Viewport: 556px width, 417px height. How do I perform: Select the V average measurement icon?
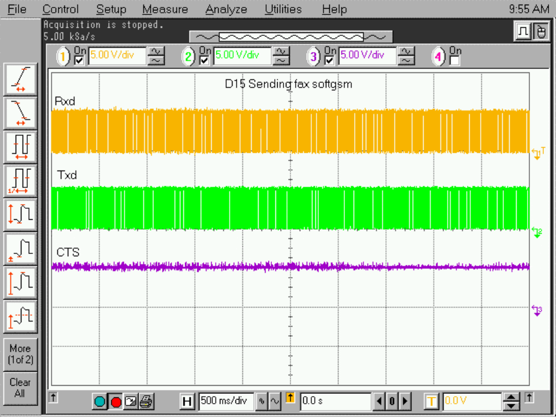click(x=21, y=316)
